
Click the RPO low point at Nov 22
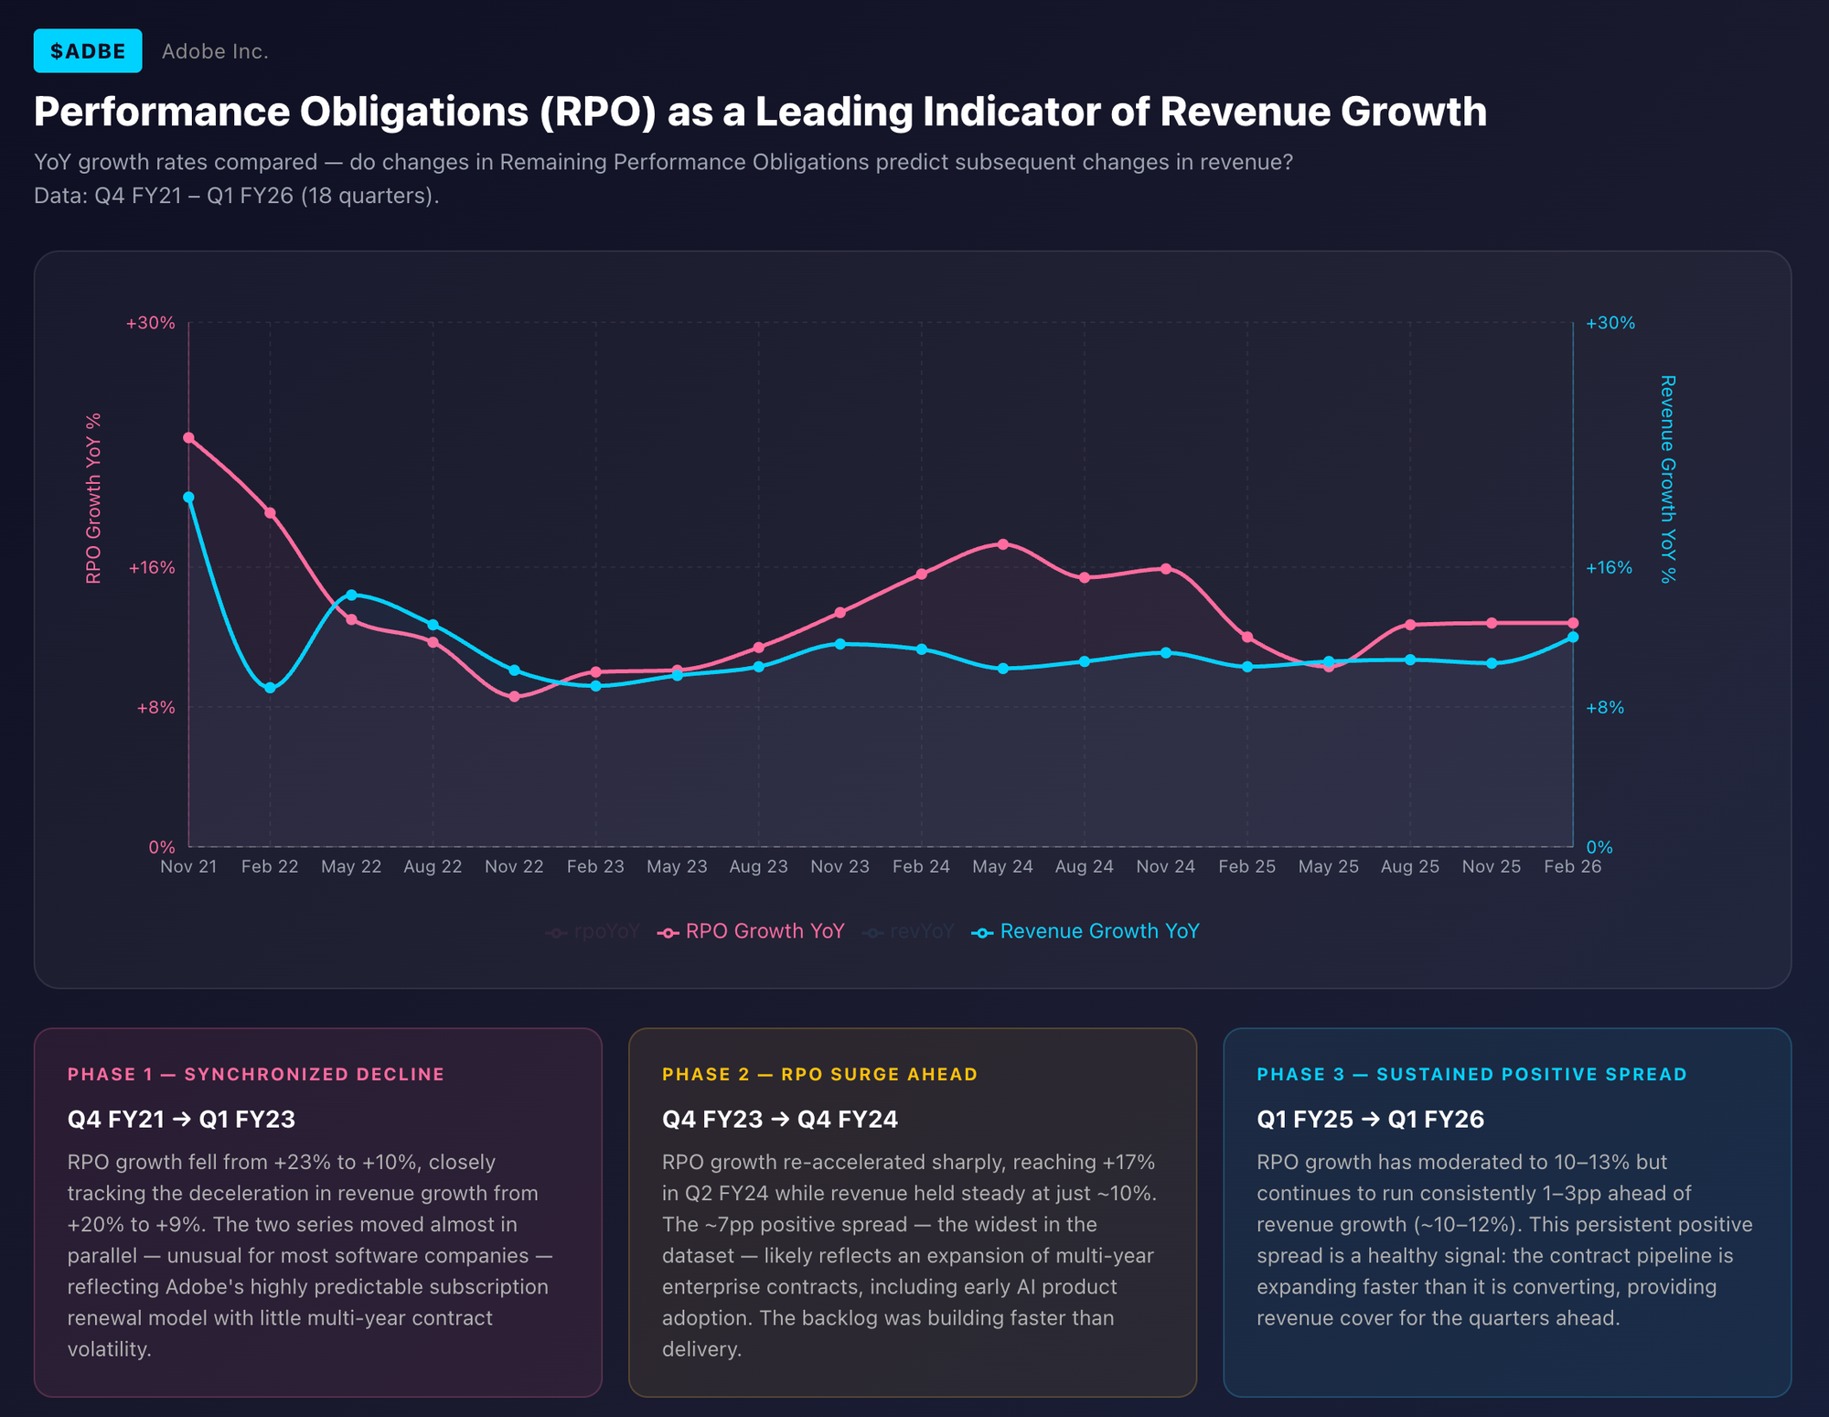click(x=514, y=697)
